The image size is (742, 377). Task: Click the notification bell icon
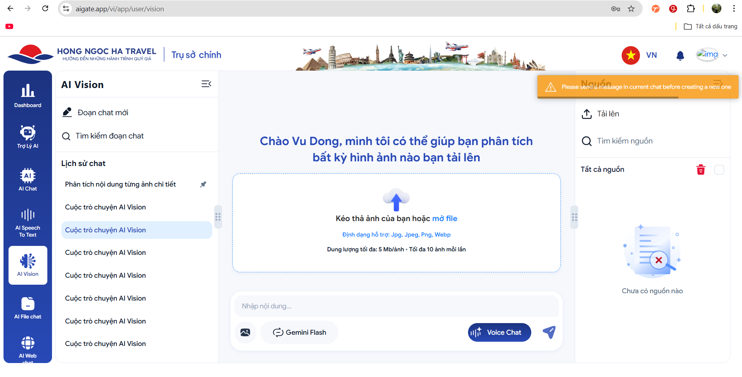(x=680, y=55)
